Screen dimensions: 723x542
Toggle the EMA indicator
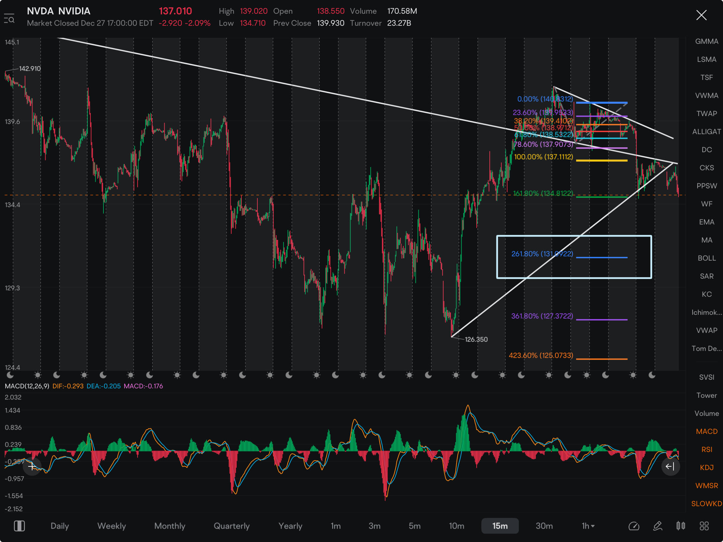[x=707, y=222]
